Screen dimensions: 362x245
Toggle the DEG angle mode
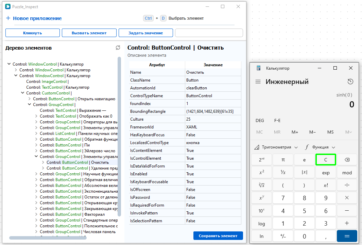tap(260, 120)
